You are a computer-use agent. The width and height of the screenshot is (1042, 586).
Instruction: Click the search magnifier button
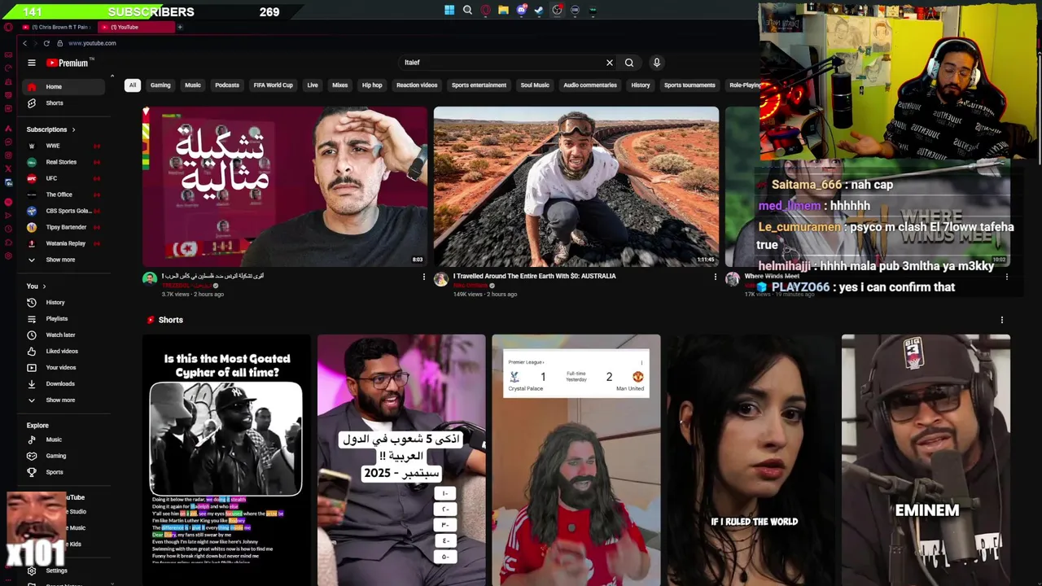pyautogui.click(x=629, y=63)
